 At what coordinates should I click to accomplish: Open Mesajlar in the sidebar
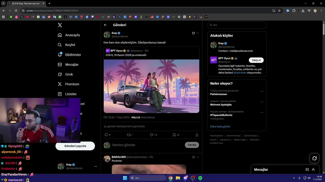pyautogui.click(x=68, y=64)
